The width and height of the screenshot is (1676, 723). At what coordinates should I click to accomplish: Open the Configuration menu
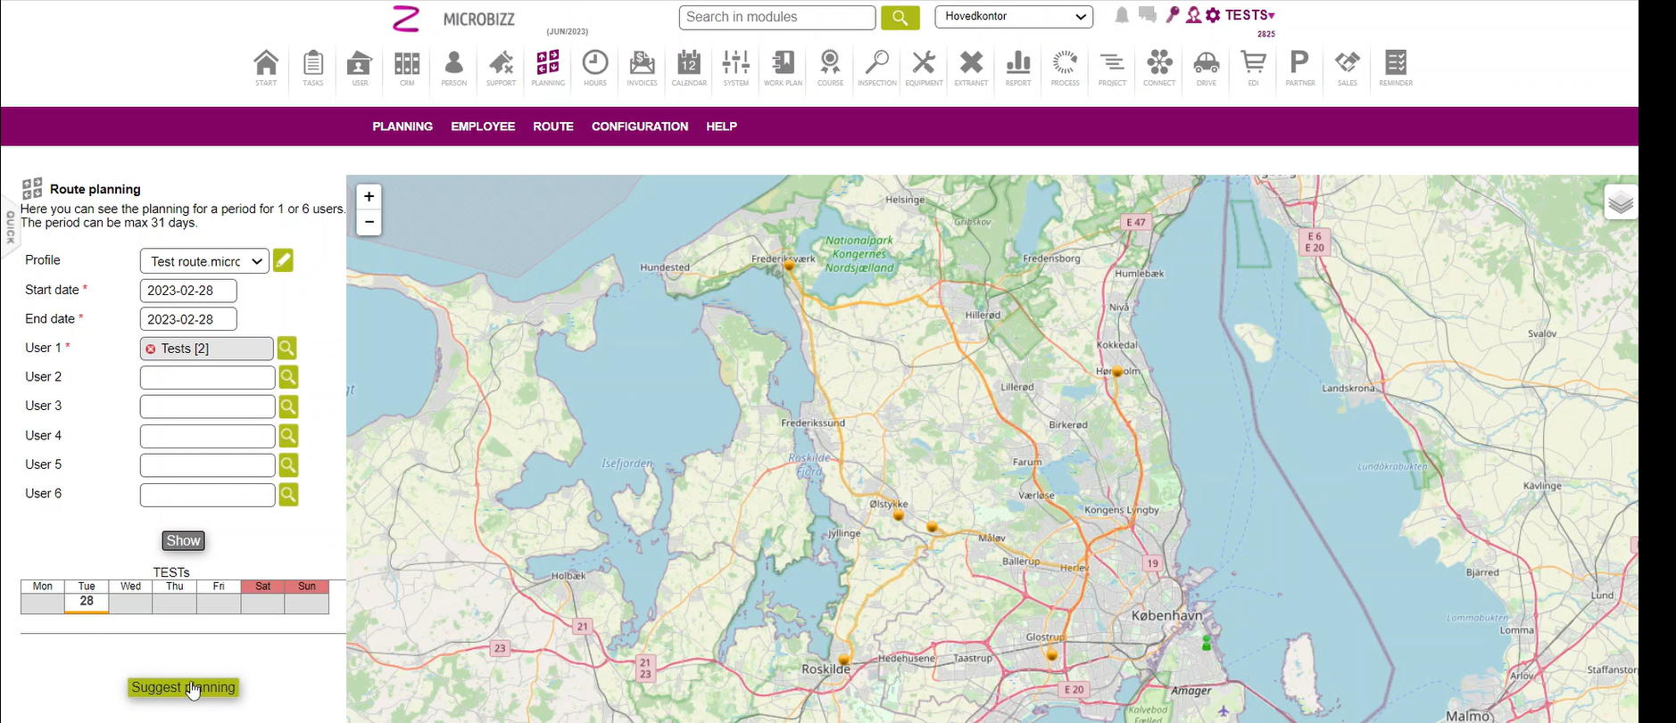pos(639,127)
